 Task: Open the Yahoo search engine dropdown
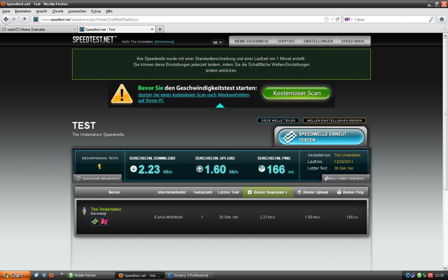pyautogui.click(x=348, y=19)
